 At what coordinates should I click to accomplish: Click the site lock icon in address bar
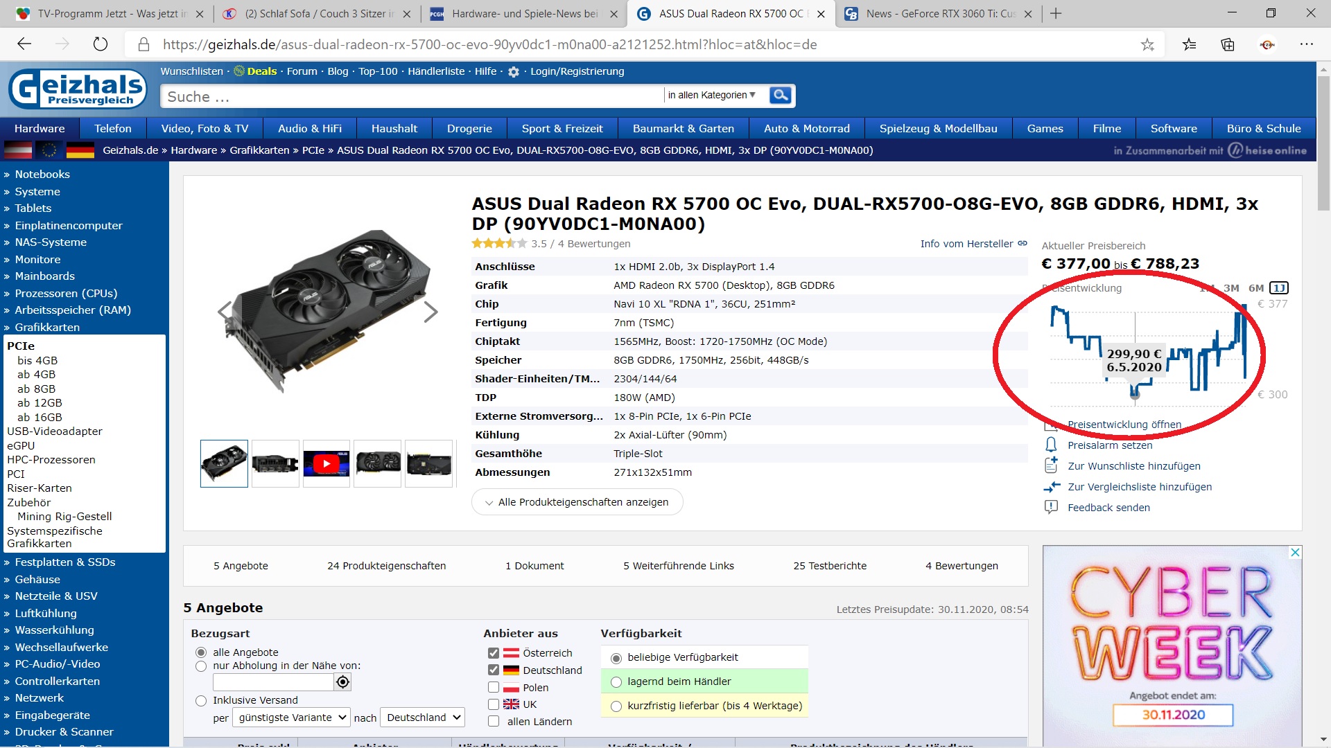pos(144,44)
